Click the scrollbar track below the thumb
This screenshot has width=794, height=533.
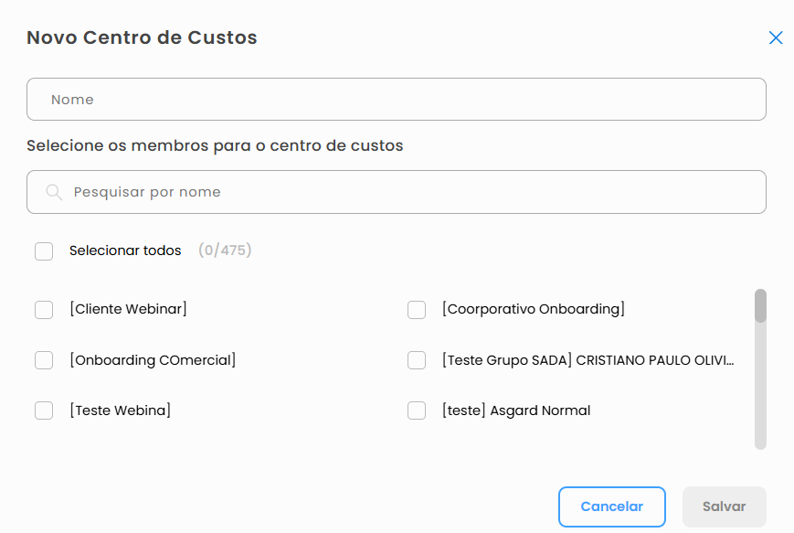[760, 393]
